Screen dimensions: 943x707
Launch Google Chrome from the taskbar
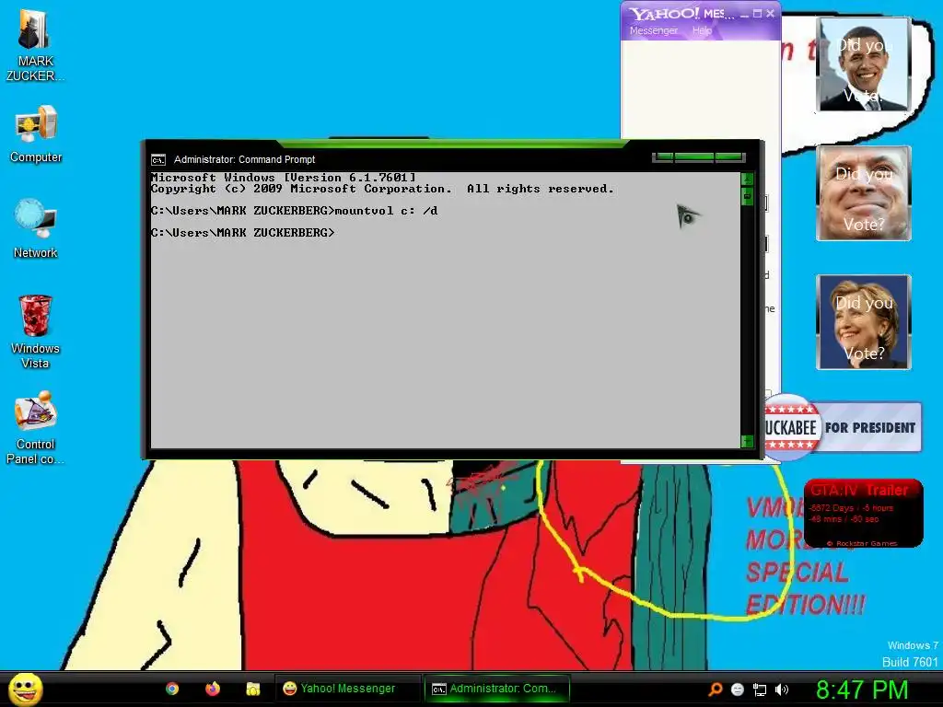(x=172, y=689)
